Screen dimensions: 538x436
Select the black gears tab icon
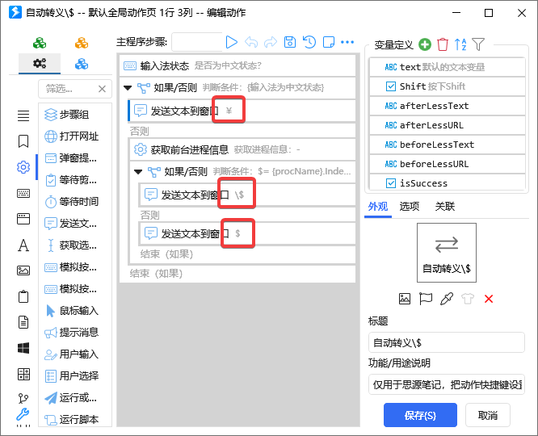coord(40,64)
